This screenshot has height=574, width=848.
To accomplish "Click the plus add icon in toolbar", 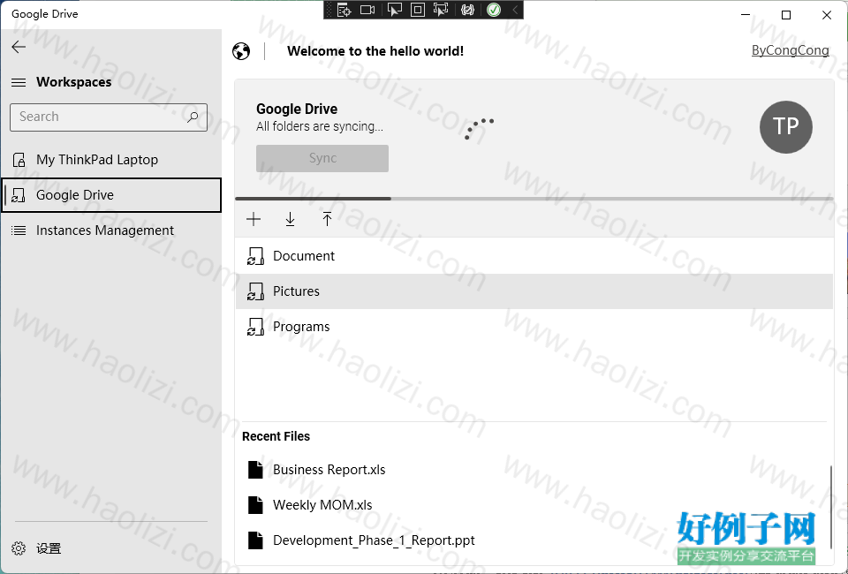I will click(254, 219).
